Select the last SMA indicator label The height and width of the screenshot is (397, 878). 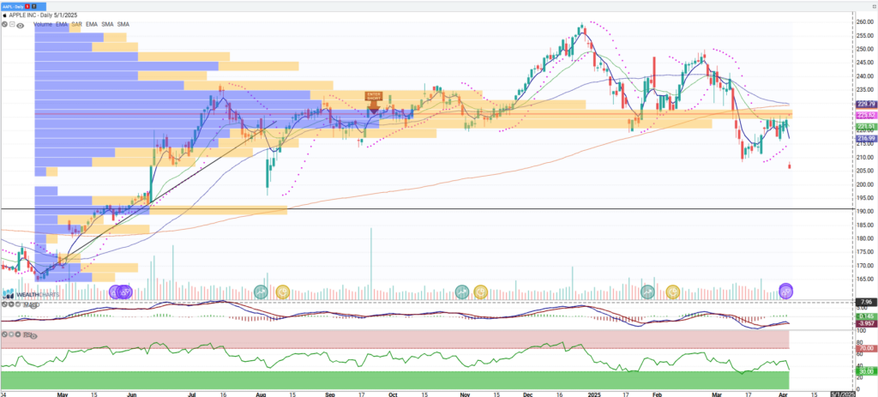[123, 25]
